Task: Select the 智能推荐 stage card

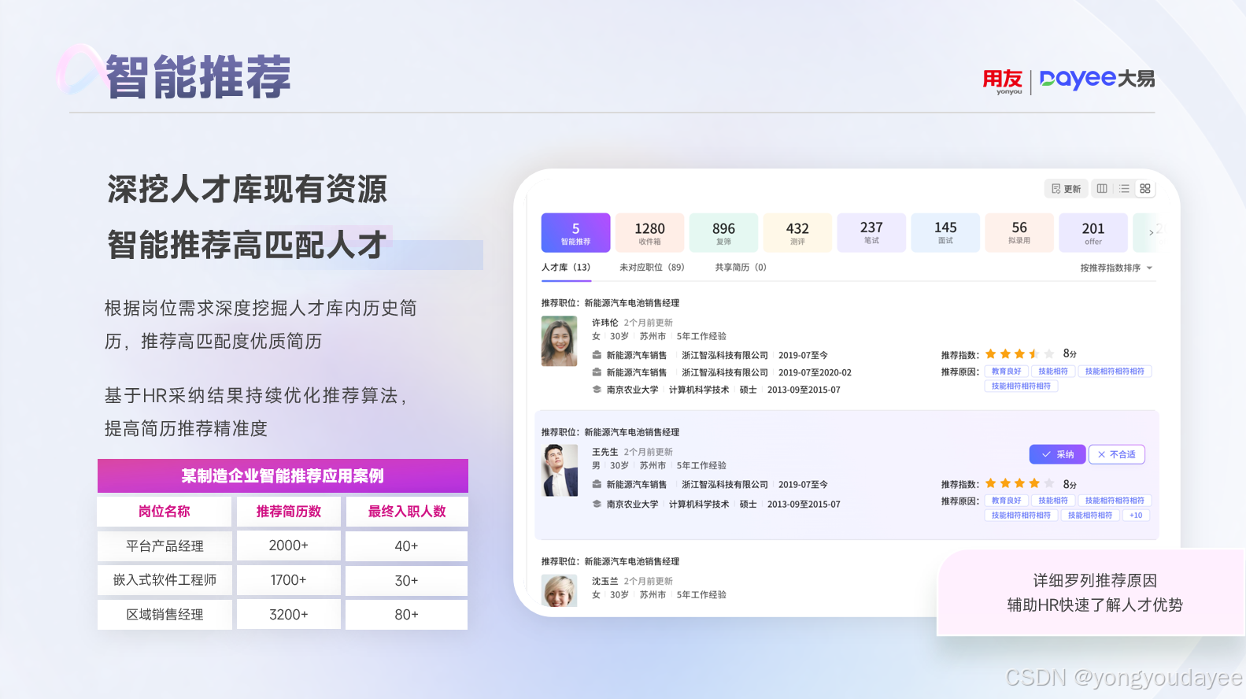Action: coord(575,233)
